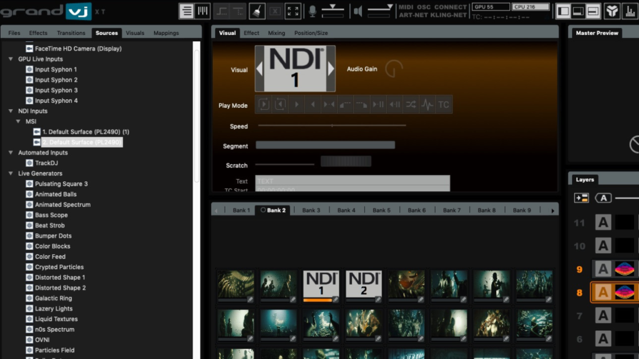The height and width of the screenshot is (359, 639).
Task: Collapse the Live Generators tree group
Action: (x=11, y=173)
